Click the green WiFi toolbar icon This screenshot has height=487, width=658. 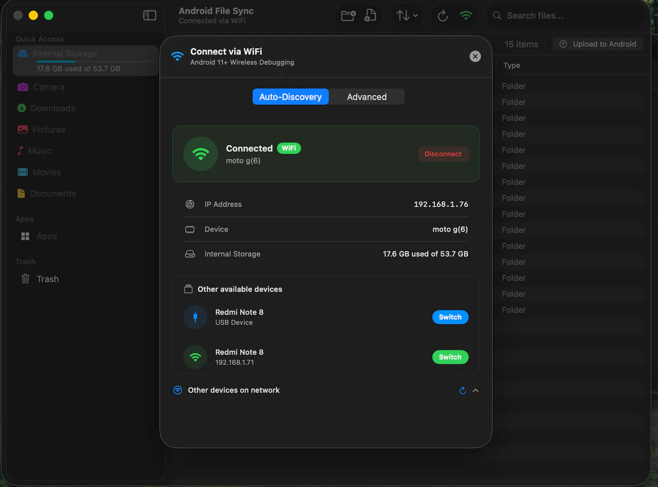click(466, 16)
